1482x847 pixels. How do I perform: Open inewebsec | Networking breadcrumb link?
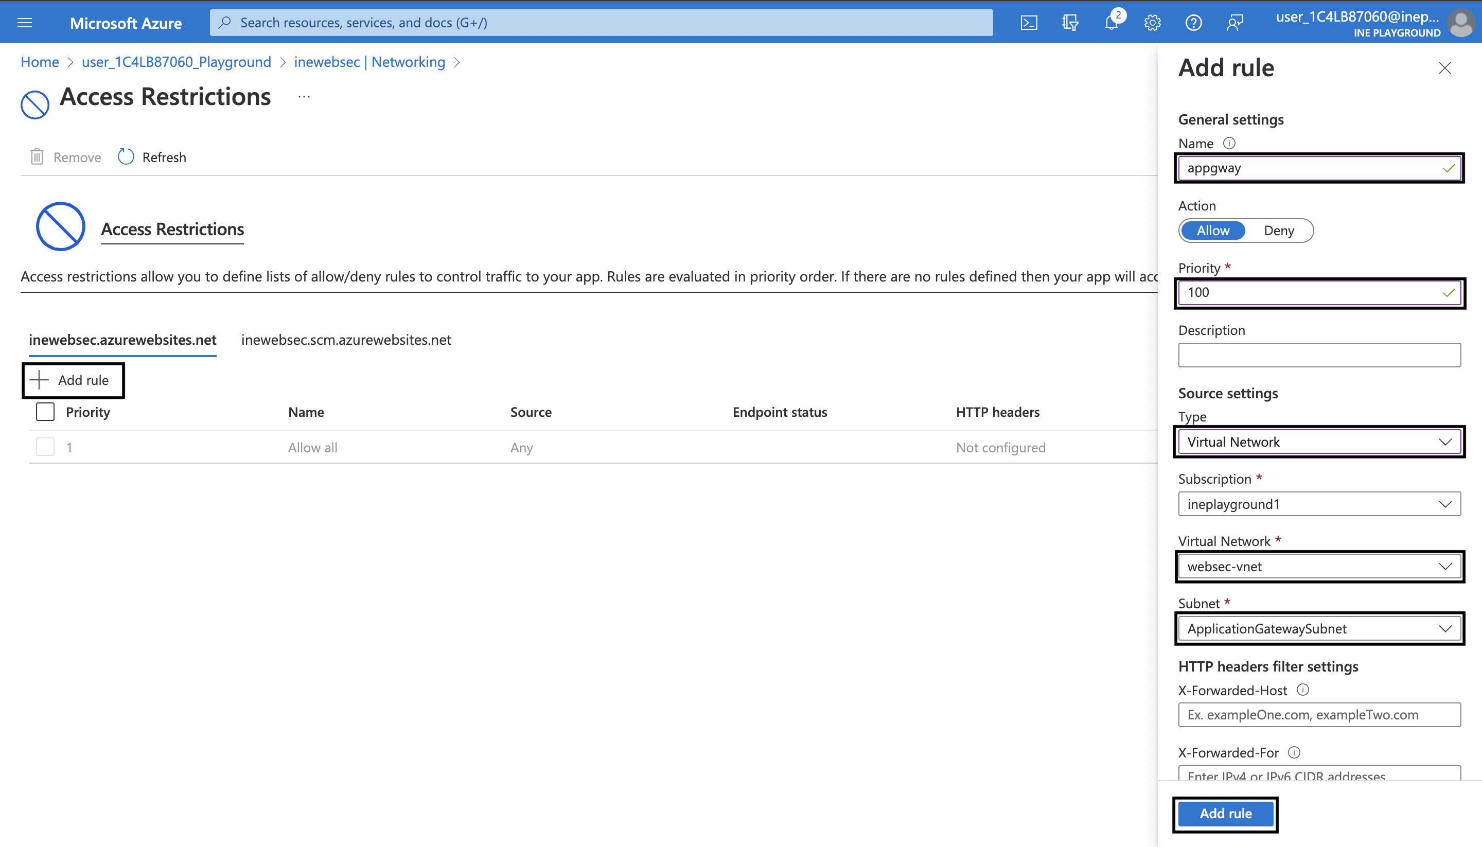click(x=369, y=62)
